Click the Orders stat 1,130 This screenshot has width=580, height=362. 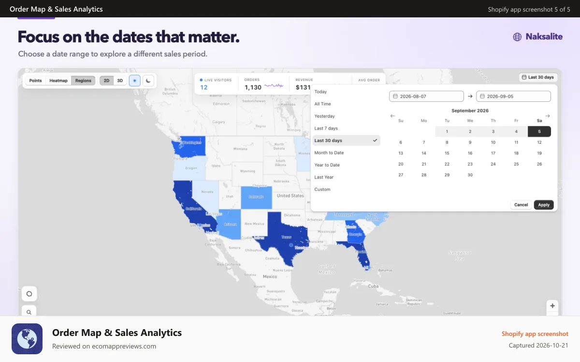coord(253,87)
